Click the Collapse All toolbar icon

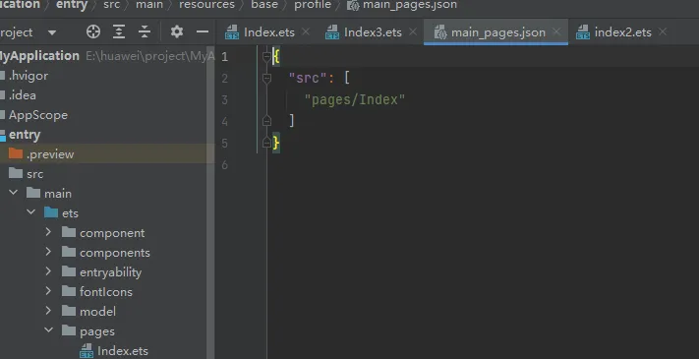pyautogui.click(x=145, y=31)
